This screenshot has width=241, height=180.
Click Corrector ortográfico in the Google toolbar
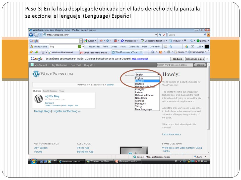(153, 41)
